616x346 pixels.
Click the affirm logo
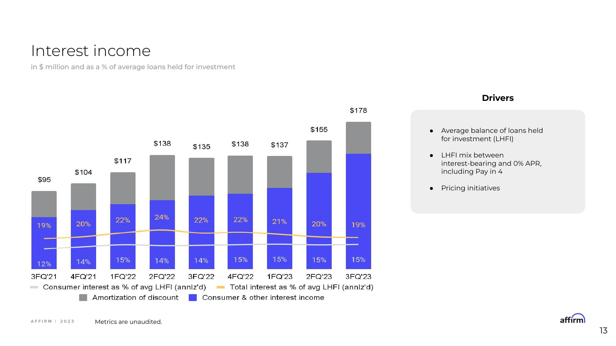[572, 318]
